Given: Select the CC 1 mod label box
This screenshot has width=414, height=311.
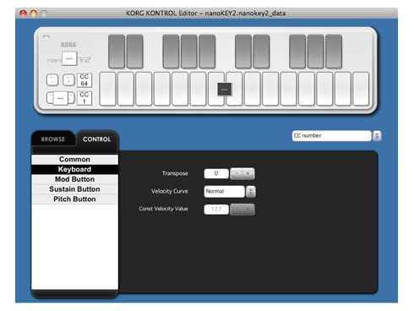Looking at the screenshot, I should point(84,98).
